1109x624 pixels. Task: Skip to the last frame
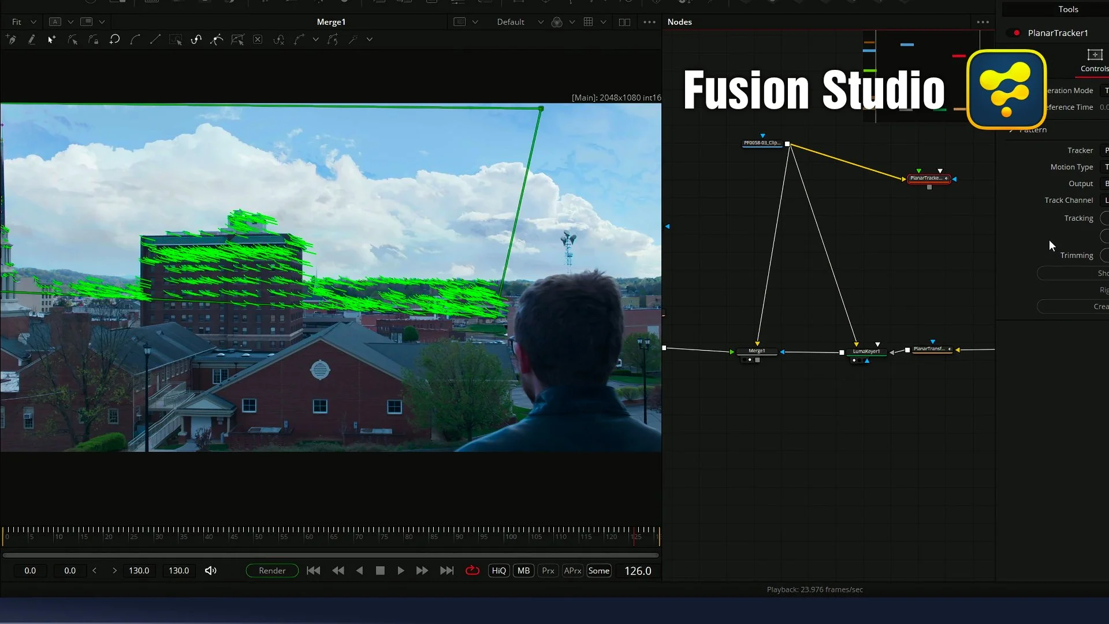tap(447, 571)
